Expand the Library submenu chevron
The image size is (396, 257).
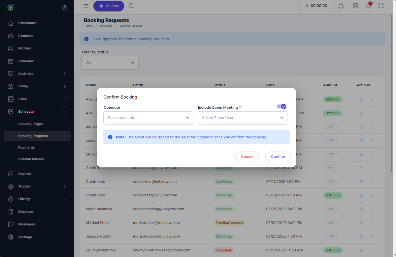click(x=65, y=199)
